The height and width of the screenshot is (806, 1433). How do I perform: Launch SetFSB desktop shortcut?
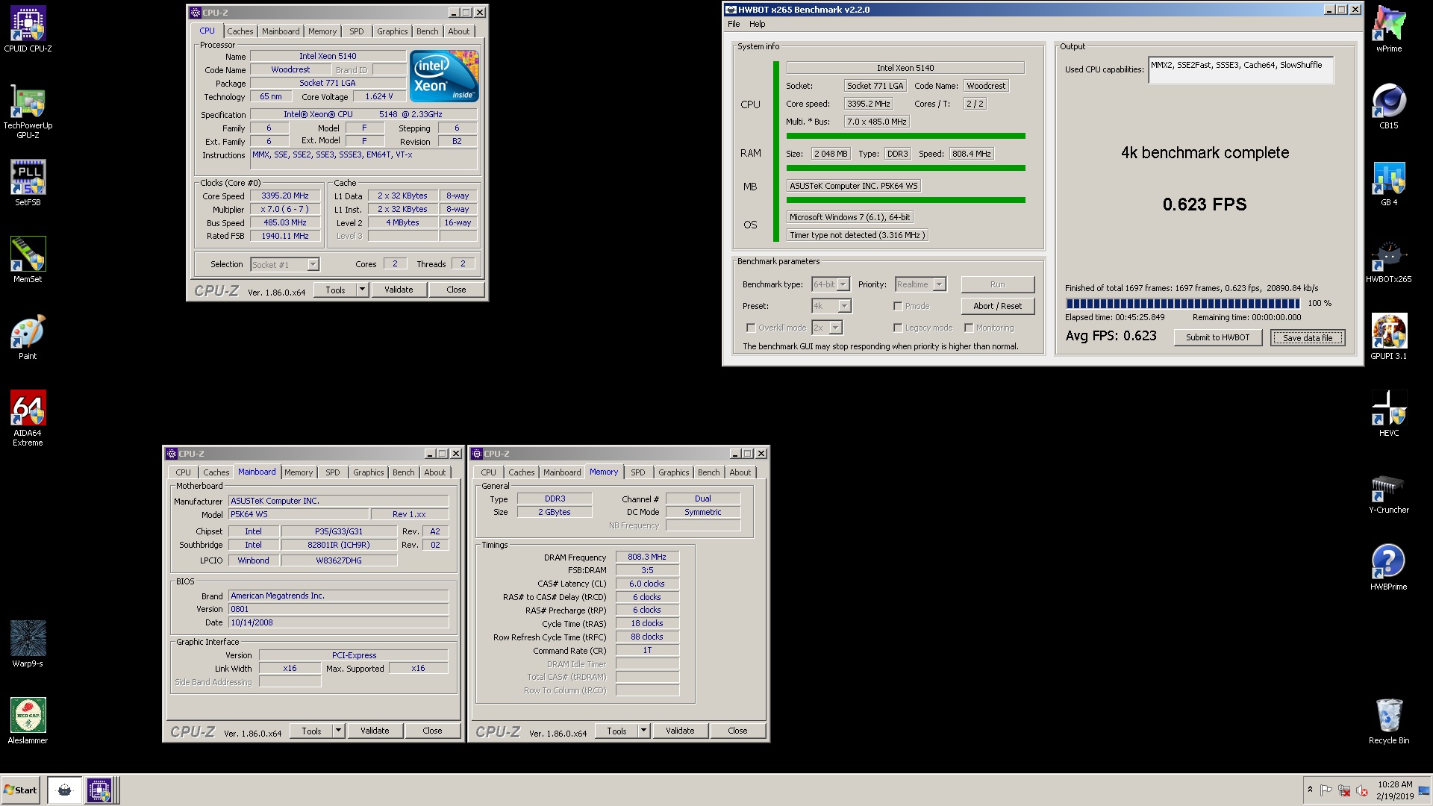(x=28, y=183)
